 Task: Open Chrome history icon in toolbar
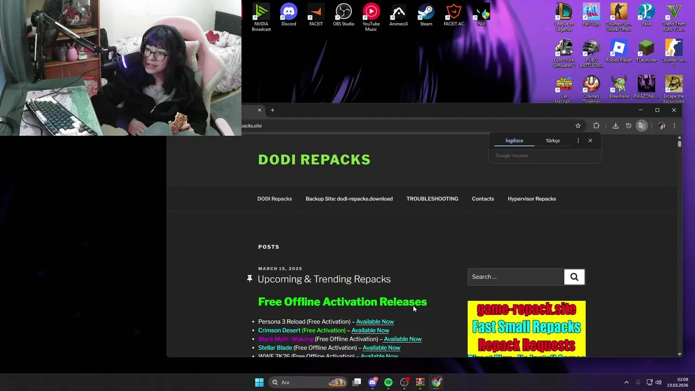pyautogui.click(x=629, y=125)
